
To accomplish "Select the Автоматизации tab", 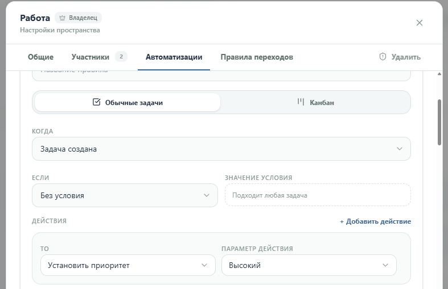I will 174,57.
